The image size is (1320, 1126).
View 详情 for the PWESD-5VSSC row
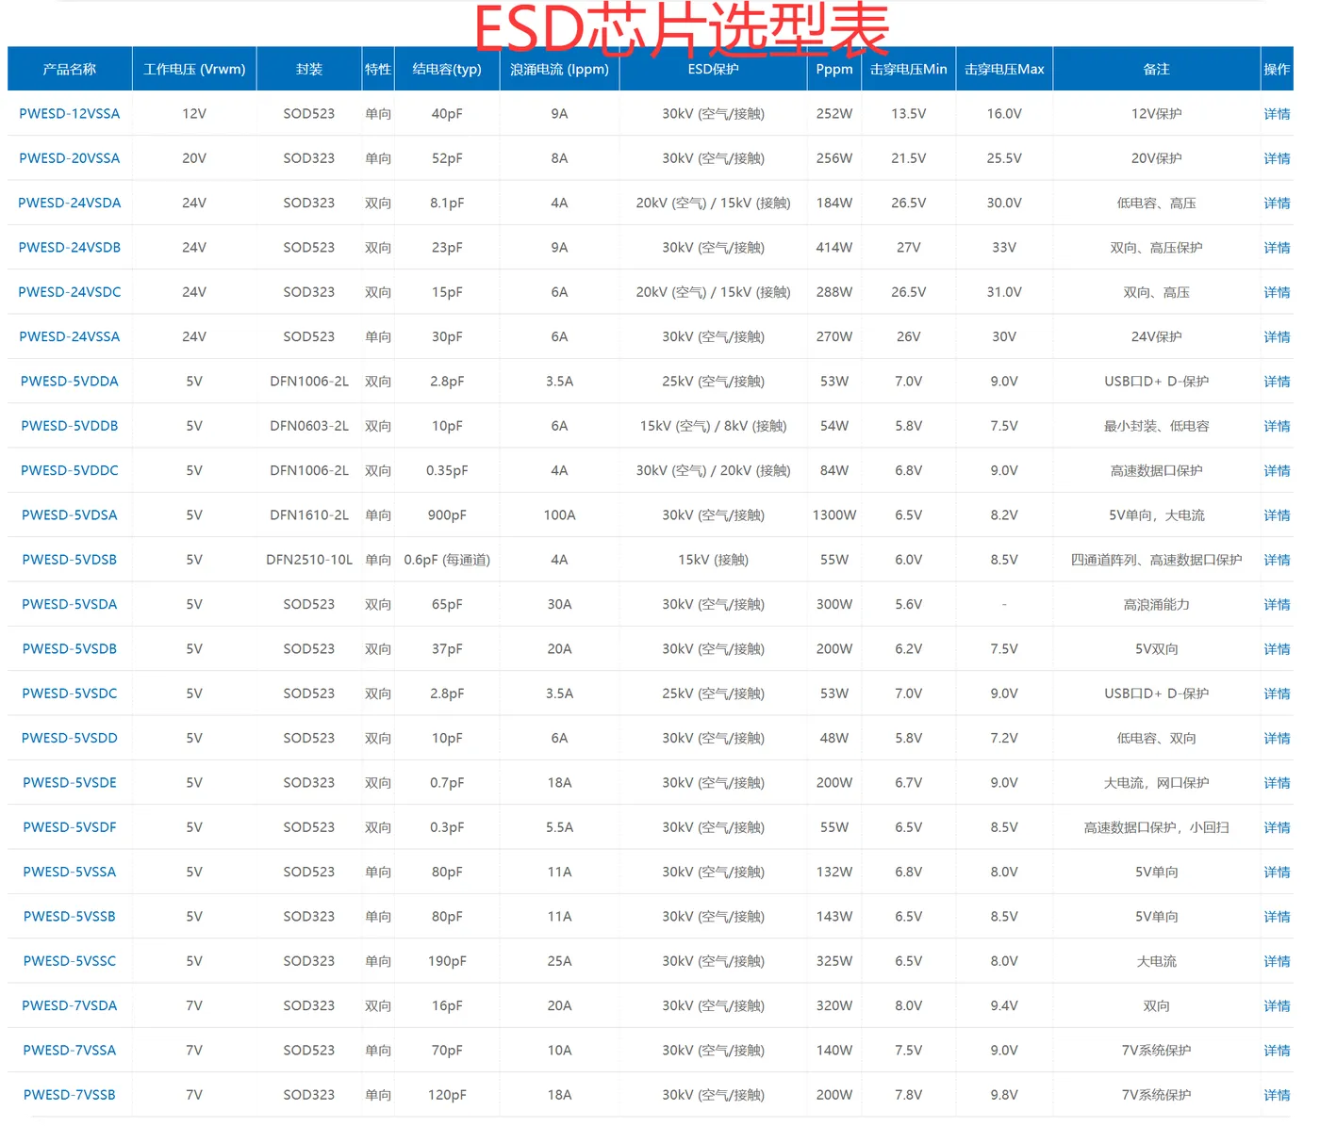coord(1277,961)
